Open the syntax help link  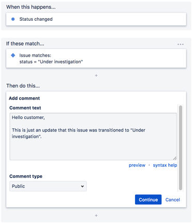point(165,165)
